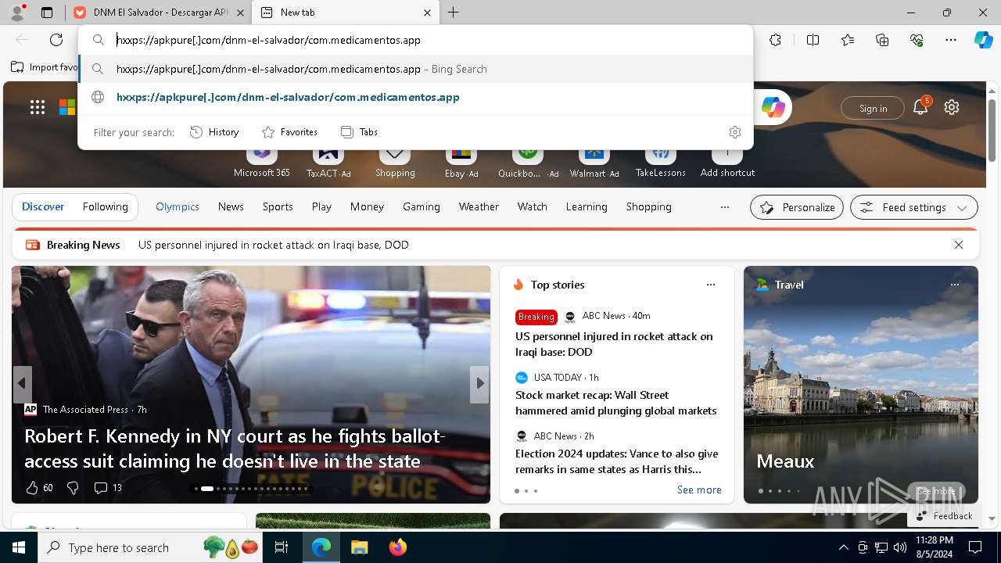Viewport: 1001px width, 563px height.
Task: Open Top stories card options menu
Action: click(711, 285)
